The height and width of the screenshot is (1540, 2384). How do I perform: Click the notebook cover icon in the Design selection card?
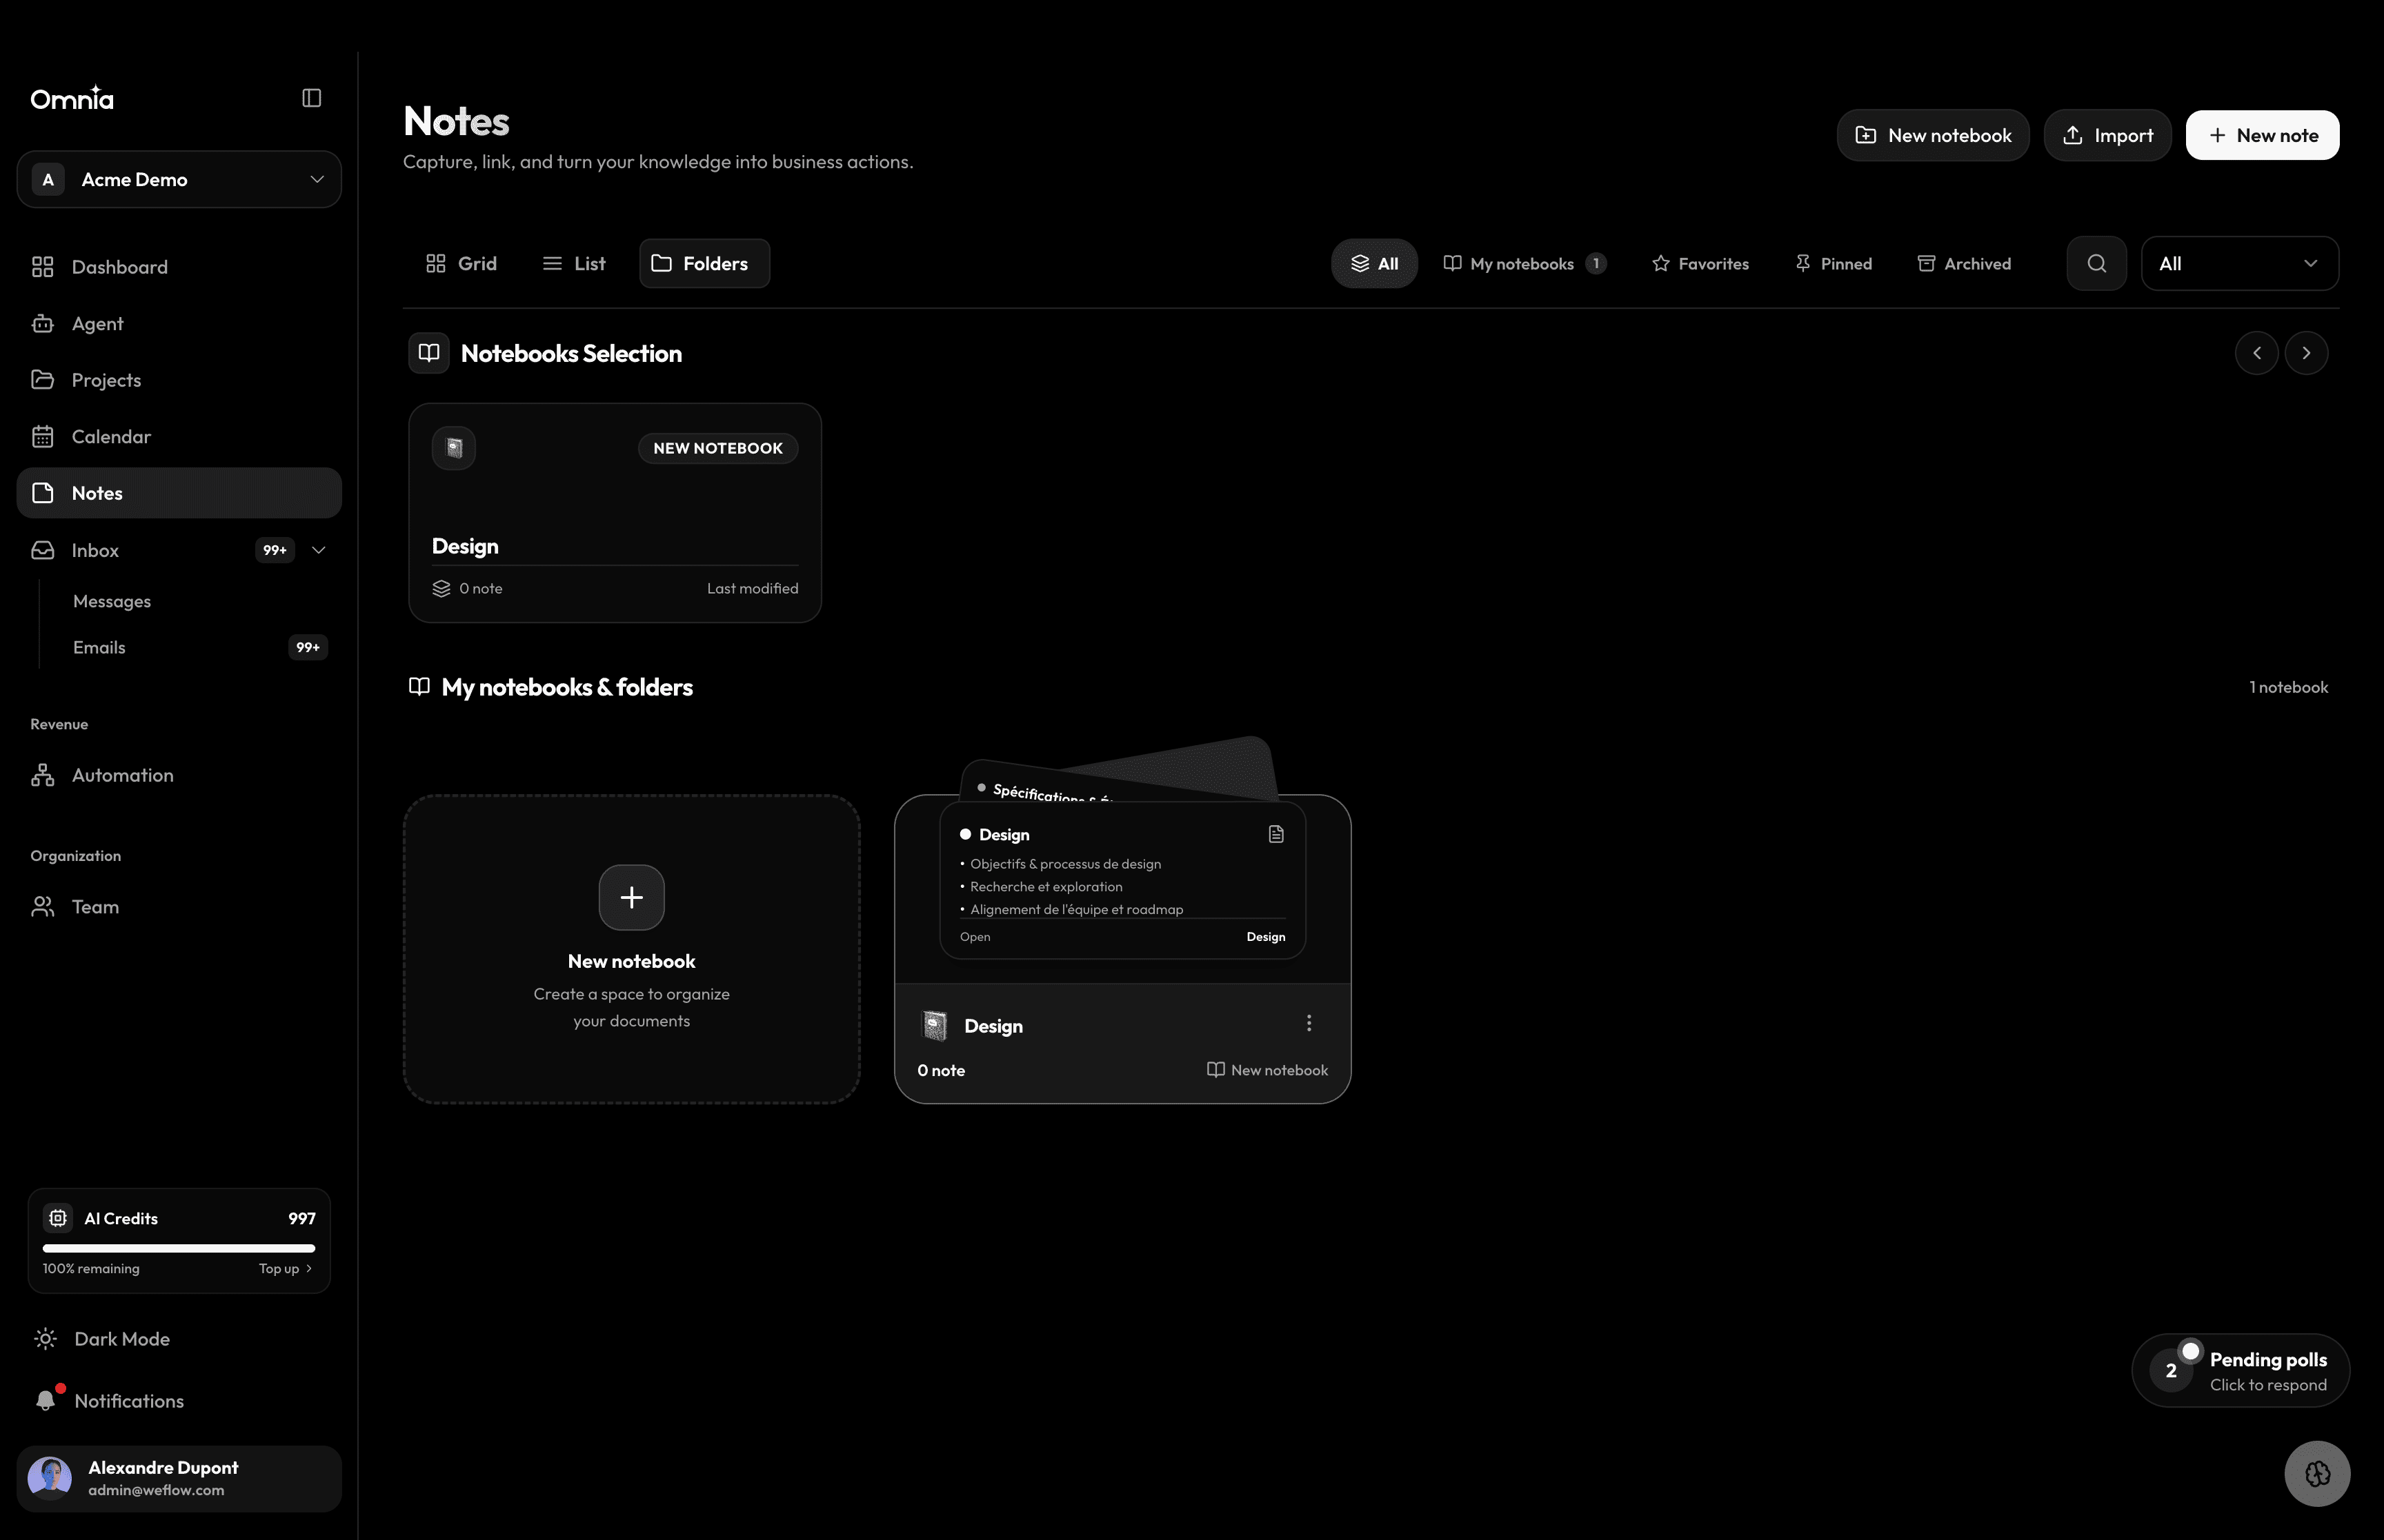pyautogui.click(x=453, y=448)
